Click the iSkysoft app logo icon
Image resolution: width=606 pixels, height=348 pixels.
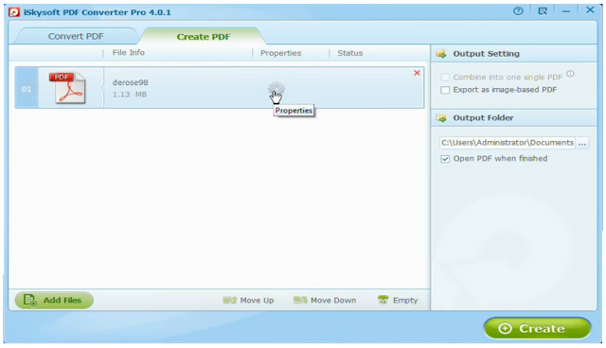[x=14, y=12]
